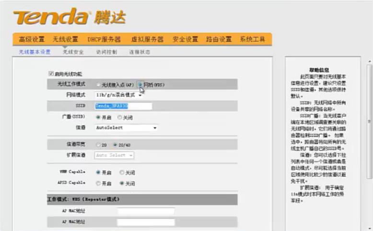The height and width of the screenshot is (231, 373).
Task: Select the 无线接入点(AP) radio option
Action: [98, 85]
